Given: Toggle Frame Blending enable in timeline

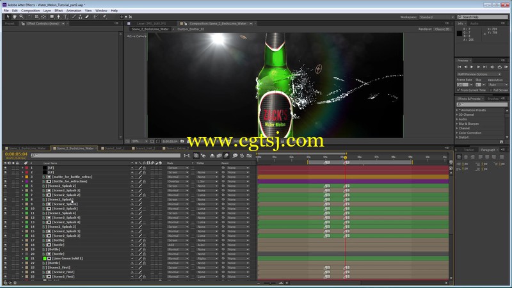Looking at the screenshot, I should (219, 156).
